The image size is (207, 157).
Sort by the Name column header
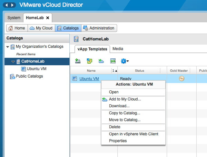[91, 71]
